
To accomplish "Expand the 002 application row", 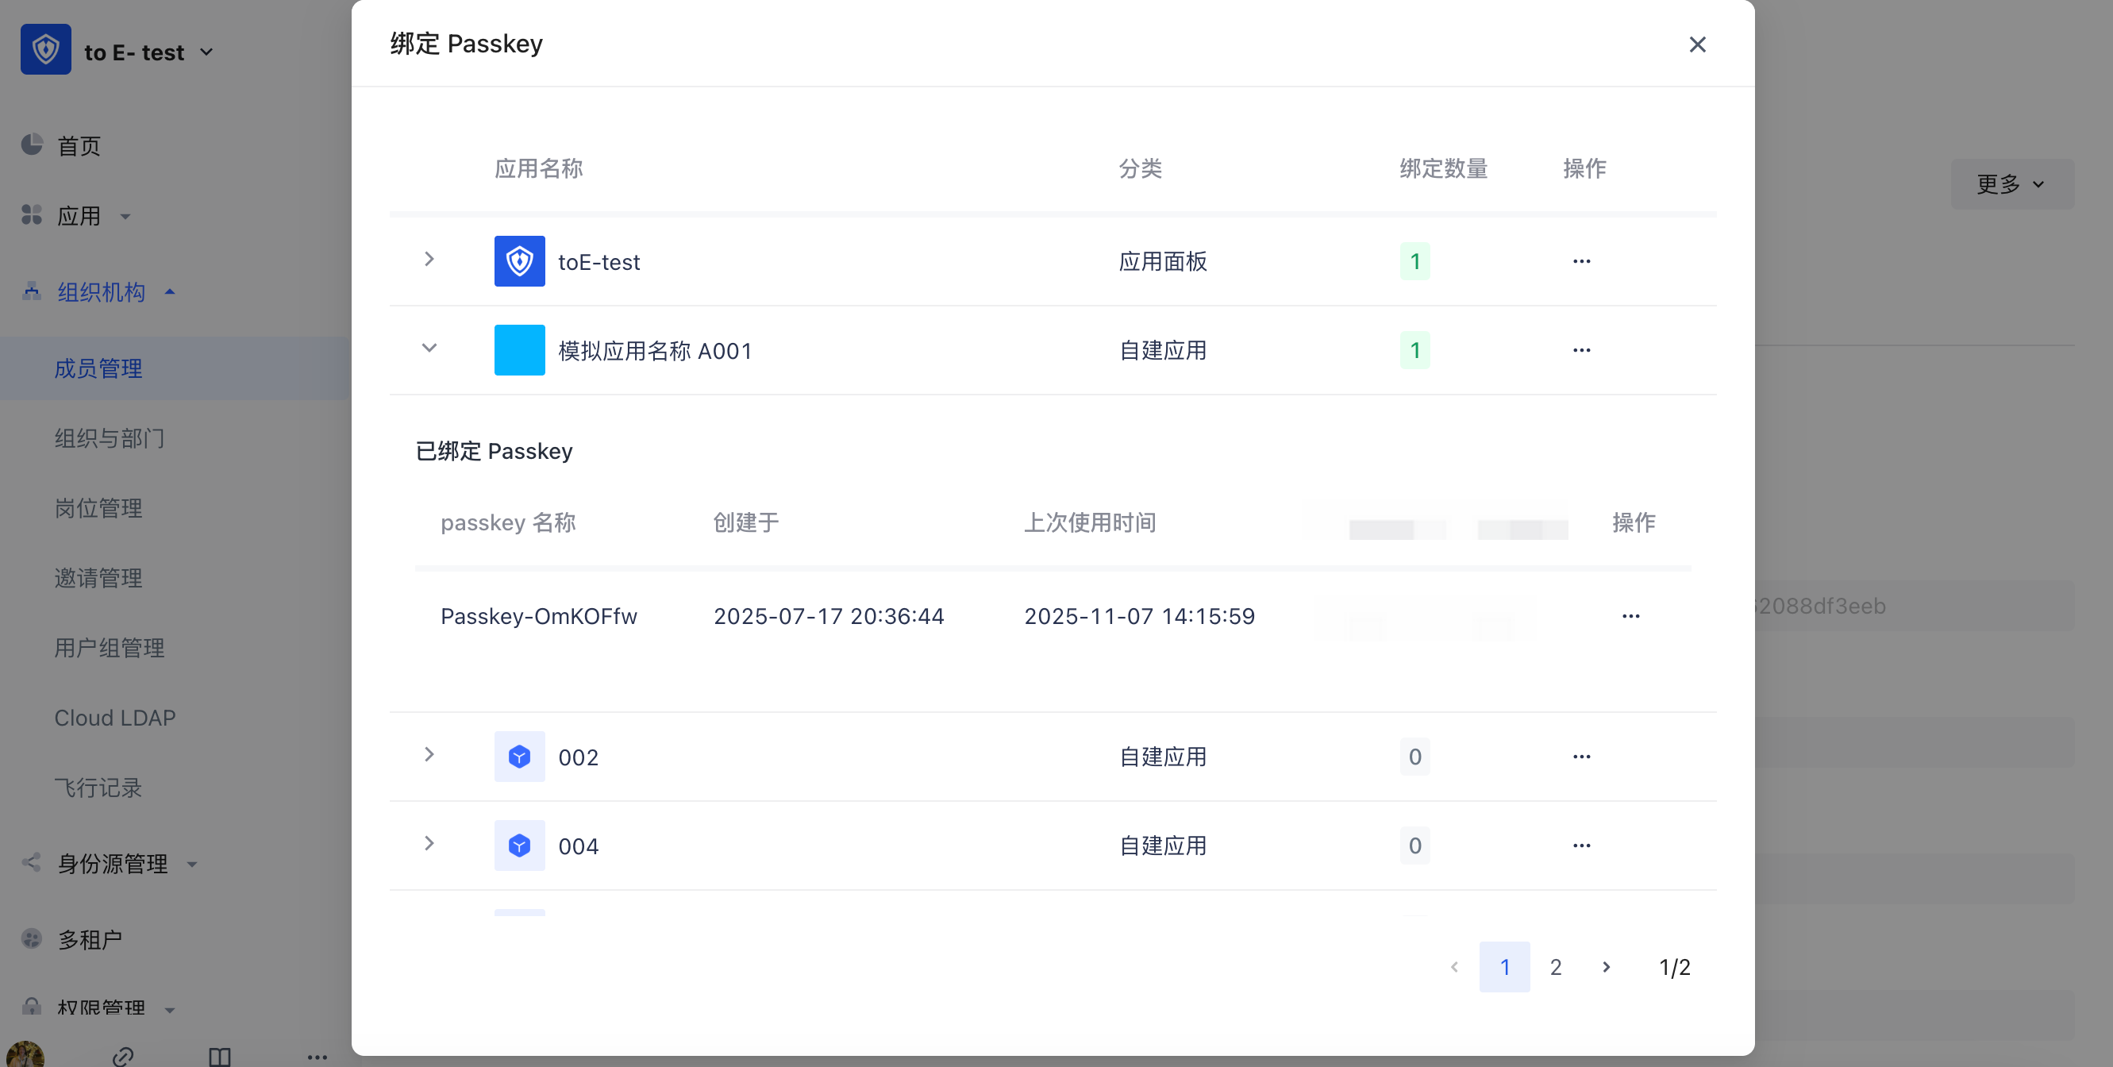I will click(x=429, y=754).
